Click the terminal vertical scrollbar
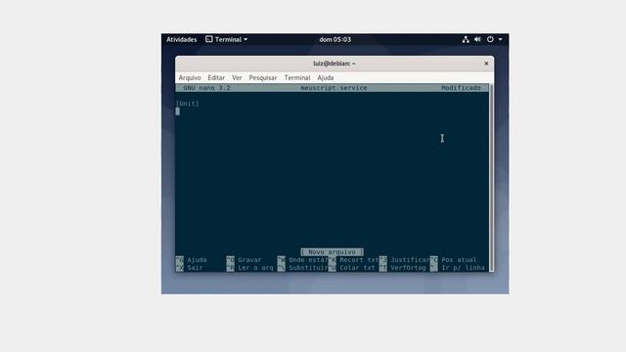 491,178
